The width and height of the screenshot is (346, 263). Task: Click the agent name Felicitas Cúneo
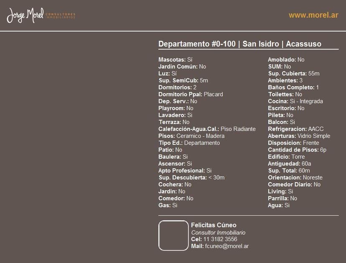coord(214,225)
